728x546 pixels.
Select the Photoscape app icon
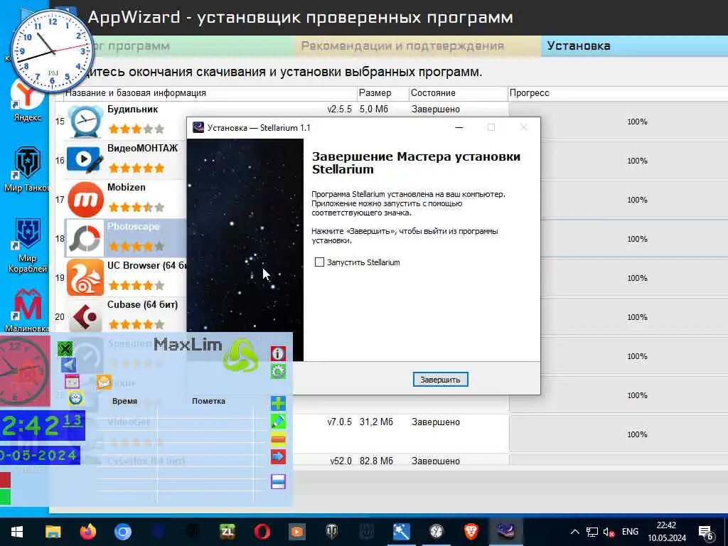pyautogui.click(x=85, y=239)
